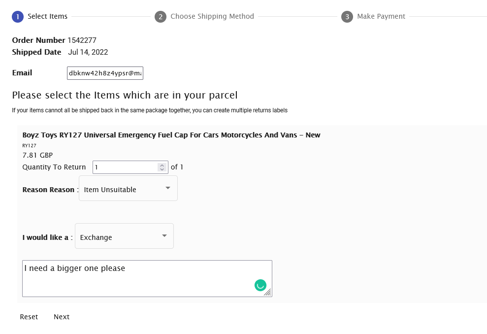The height and width of the screenshot is (334, 487).
Task: Click the comment box saying bigger one
Action: point(147,278)
